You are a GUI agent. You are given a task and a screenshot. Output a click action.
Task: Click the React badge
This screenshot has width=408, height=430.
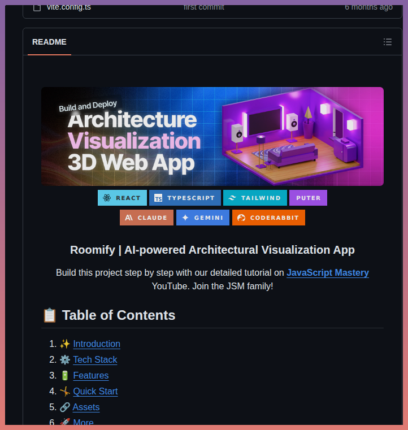(x=122, y=198)
